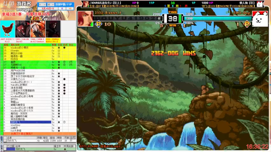Click the player 1 Blaster portrait

point(85,19)
